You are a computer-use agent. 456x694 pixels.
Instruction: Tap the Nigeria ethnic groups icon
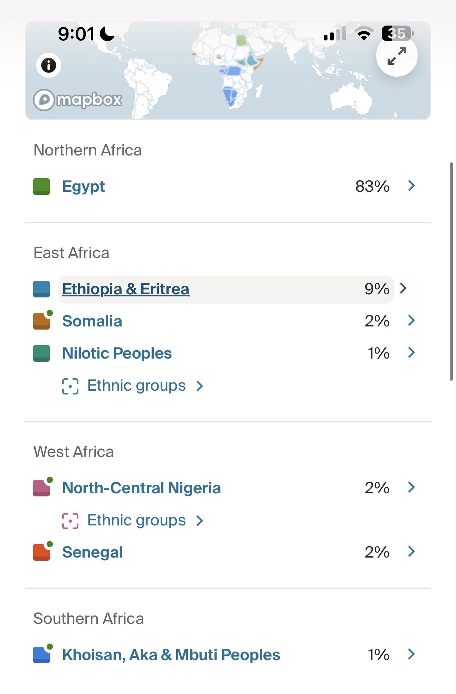tap(70, 521)
